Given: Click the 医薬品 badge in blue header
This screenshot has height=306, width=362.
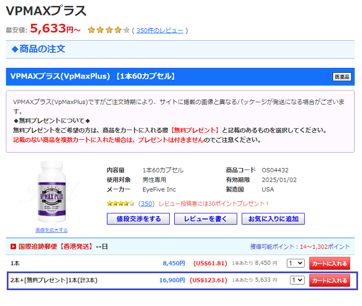Looking at the screenshot, I should [x=342, y=77].
